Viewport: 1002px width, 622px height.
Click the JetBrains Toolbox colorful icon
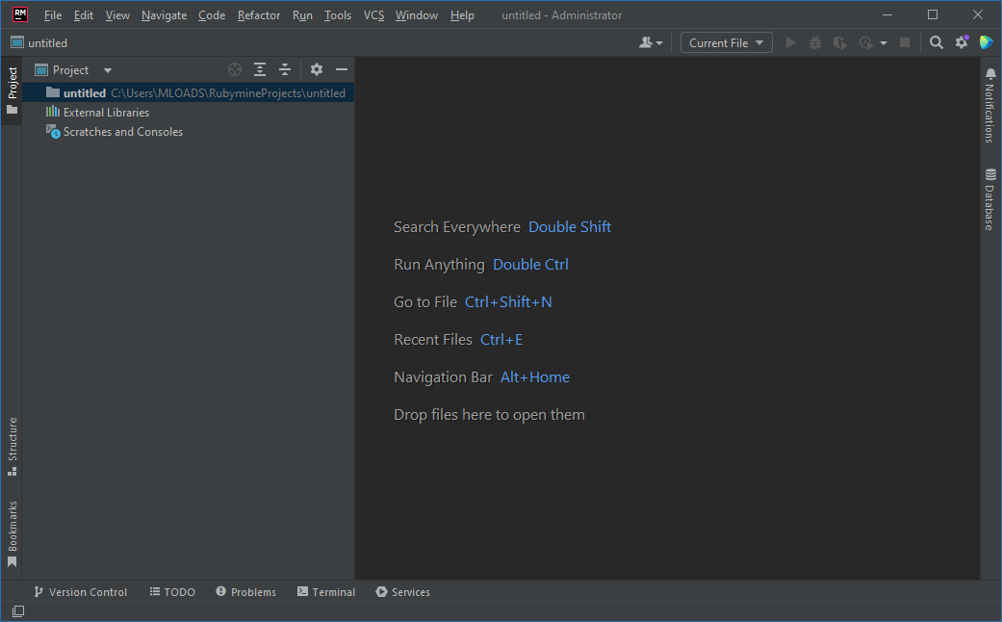pos(987,42)
